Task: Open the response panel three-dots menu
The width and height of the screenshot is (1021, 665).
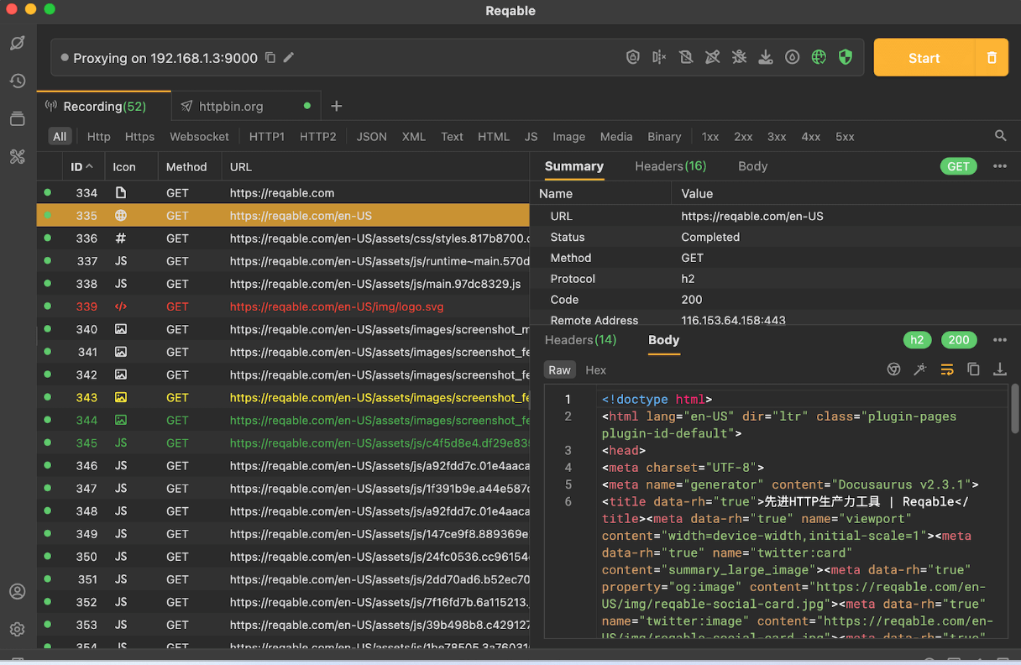Action: click(999, 340)
